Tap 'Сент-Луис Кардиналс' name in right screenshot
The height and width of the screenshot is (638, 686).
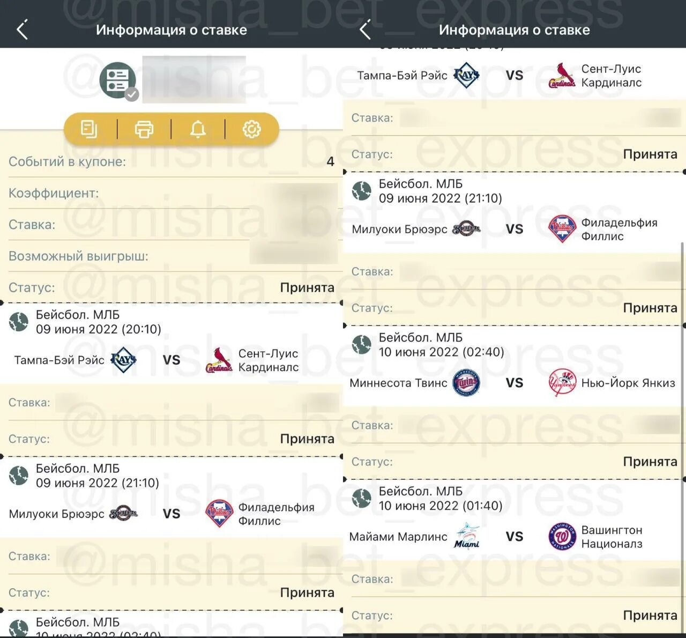pos(612,76)
